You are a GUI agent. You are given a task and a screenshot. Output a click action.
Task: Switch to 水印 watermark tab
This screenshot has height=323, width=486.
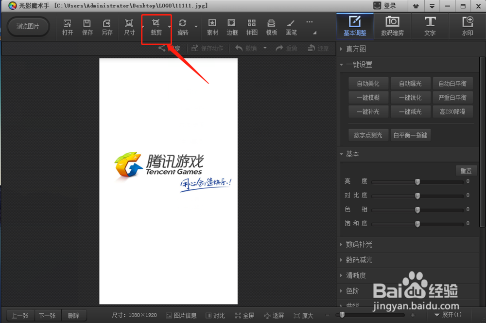point(468,26)
